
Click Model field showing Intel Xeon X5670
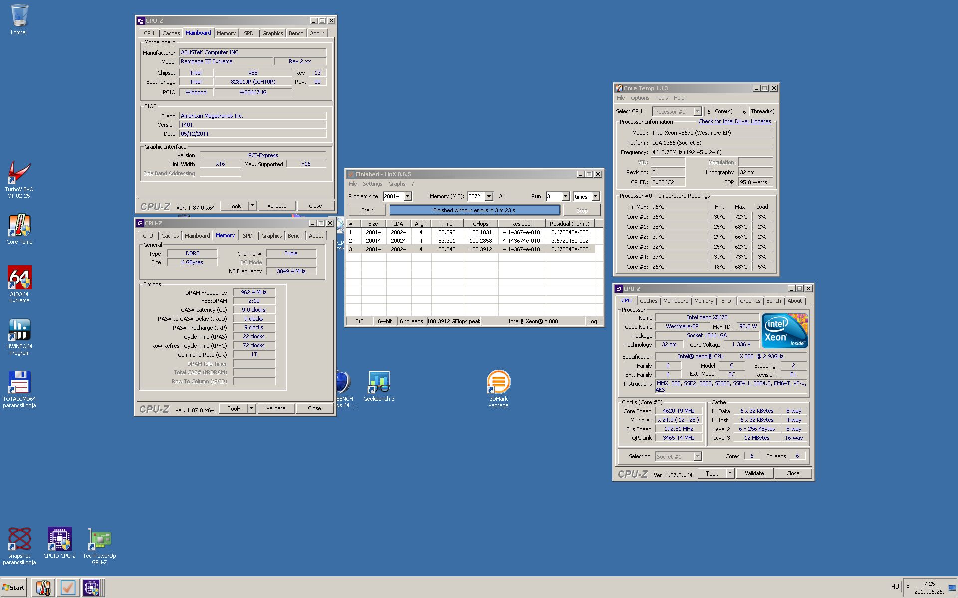(x=712, y=133)
